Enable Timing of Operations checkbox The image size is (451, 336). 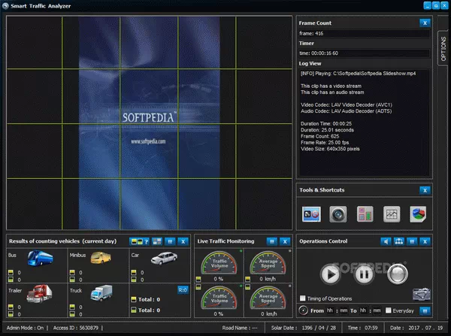point(303,298)
